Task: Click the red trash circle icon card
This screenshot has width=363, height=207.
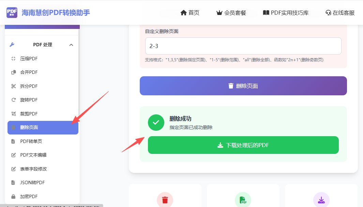Action: pyautogui.click(x=165, y=200)
